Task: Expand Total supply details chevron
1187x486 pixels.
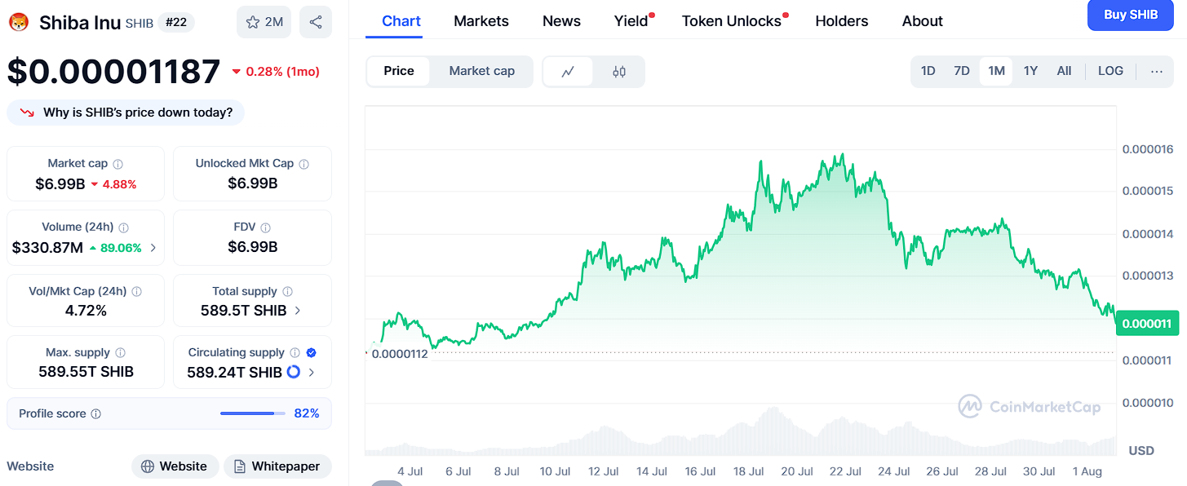Action: coord(297,311)
